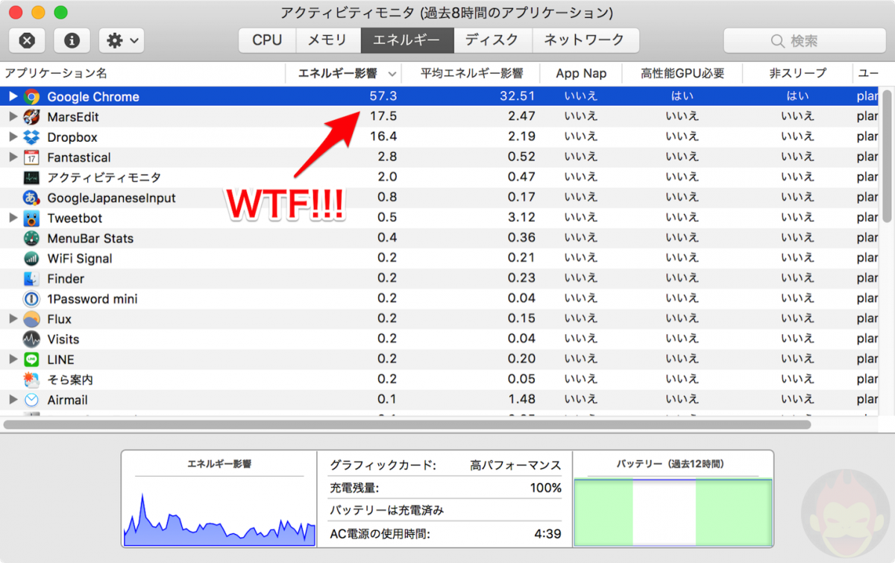Open the gear options dropdown
The width and height of the screenshot is (895, 563).
[x=120, y=40]
